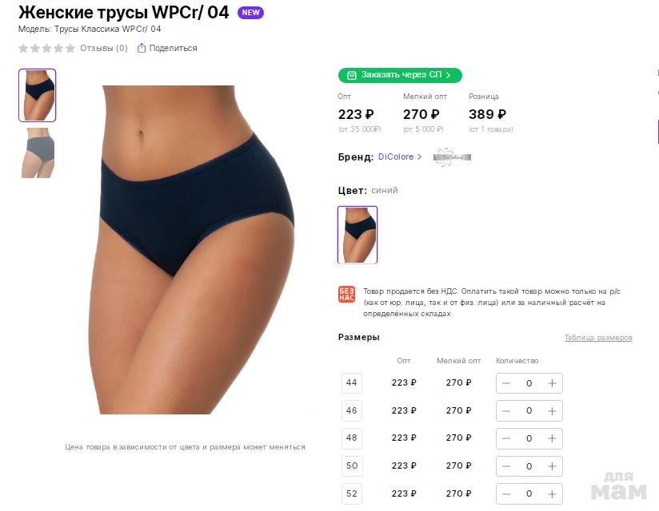The height and width of the screenshot is (511, 659).
Task: Click the NEW badge next to title
Action: pyautogui.click(x=250, y=13)
